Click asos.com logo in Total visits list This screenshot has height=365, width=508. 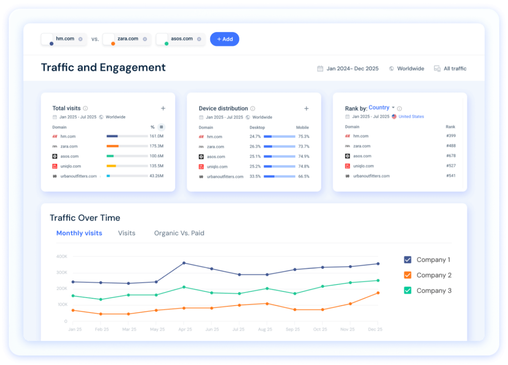click(55, 156)
